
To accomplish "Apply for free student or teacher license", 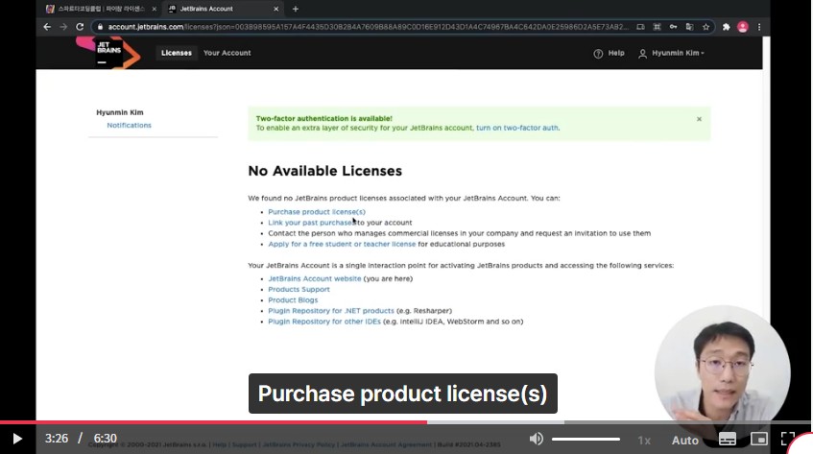I will pyautogui.click(x=342, y=244).
